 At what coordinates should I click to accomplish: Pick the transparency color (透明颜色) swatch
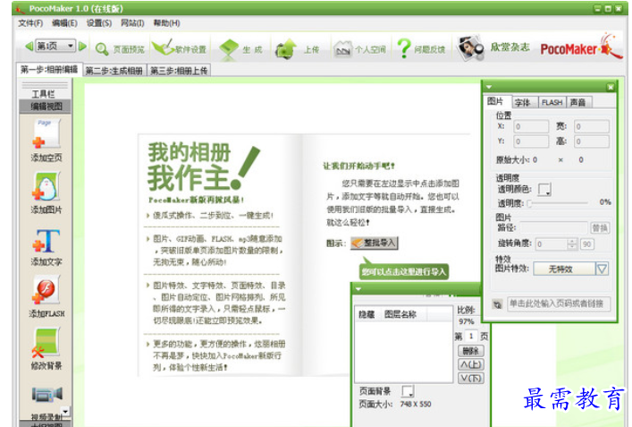(x=544, y=188)
